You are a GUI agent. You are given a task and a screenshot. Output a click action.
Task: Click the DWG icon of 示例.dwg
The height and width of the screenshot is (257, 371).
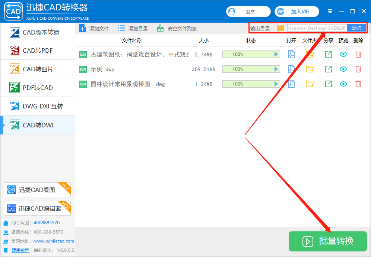(83, 69)
